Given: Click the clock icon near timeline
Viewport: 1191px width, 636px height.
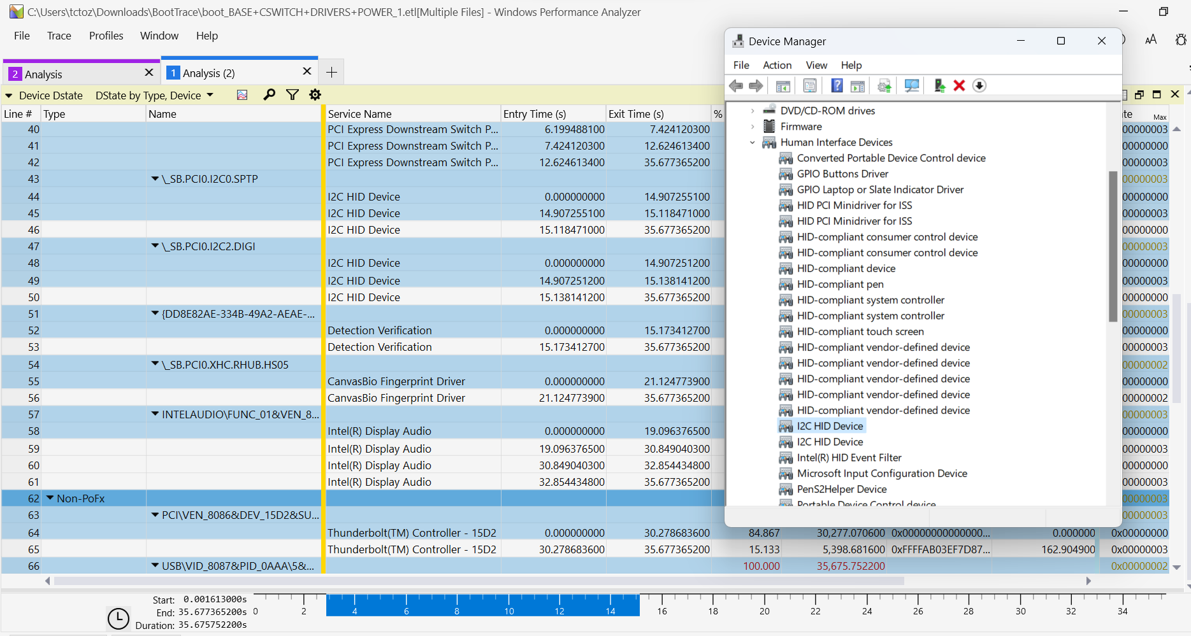Looking at the screenshot, I should click(x=119, y=618).
